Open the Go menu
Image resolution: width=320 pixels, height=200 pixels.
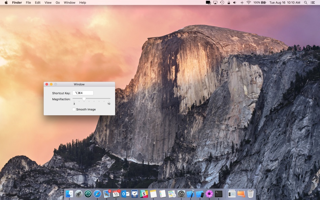(58, 2)
